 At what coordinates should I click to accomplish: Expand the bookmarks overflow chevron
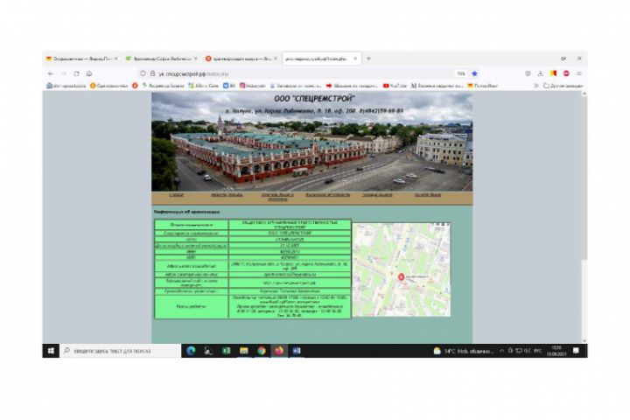[535, 86]
